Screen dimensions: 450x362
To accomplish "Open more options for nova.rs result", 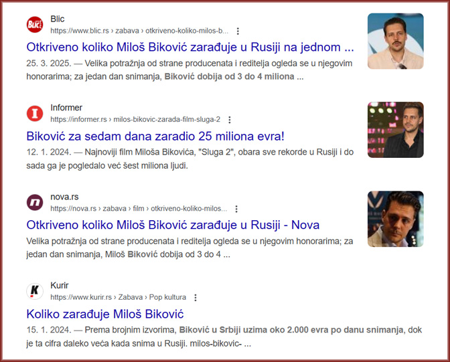I will [x=236, y=209].
